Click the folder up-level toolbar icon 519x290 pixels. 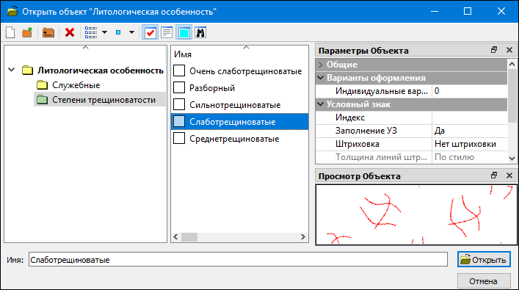[x=48, y=32]
